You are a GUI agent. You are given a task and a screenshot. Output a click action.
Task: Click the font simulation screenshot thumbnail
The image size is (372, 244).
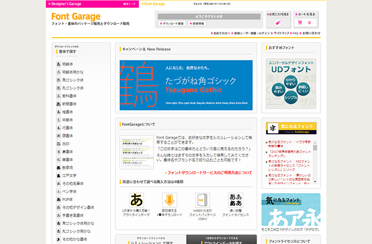(x=137, y=152)
